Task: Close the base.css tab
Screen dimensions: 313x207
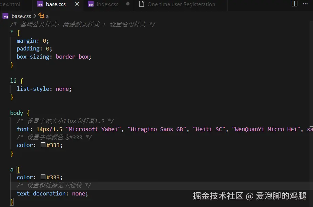Action: tap(77, 4)
